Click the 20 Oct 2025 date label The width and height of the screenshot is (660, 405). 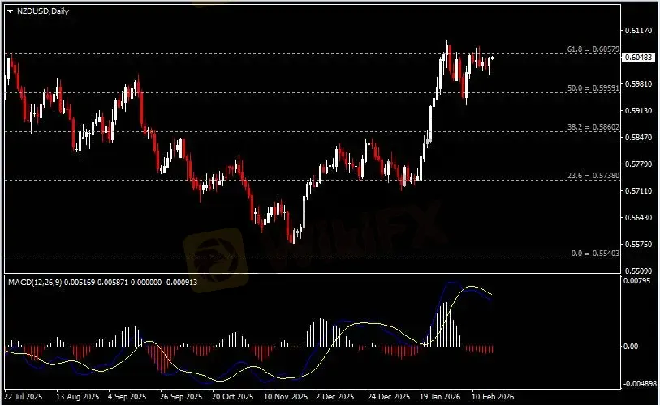233,396
